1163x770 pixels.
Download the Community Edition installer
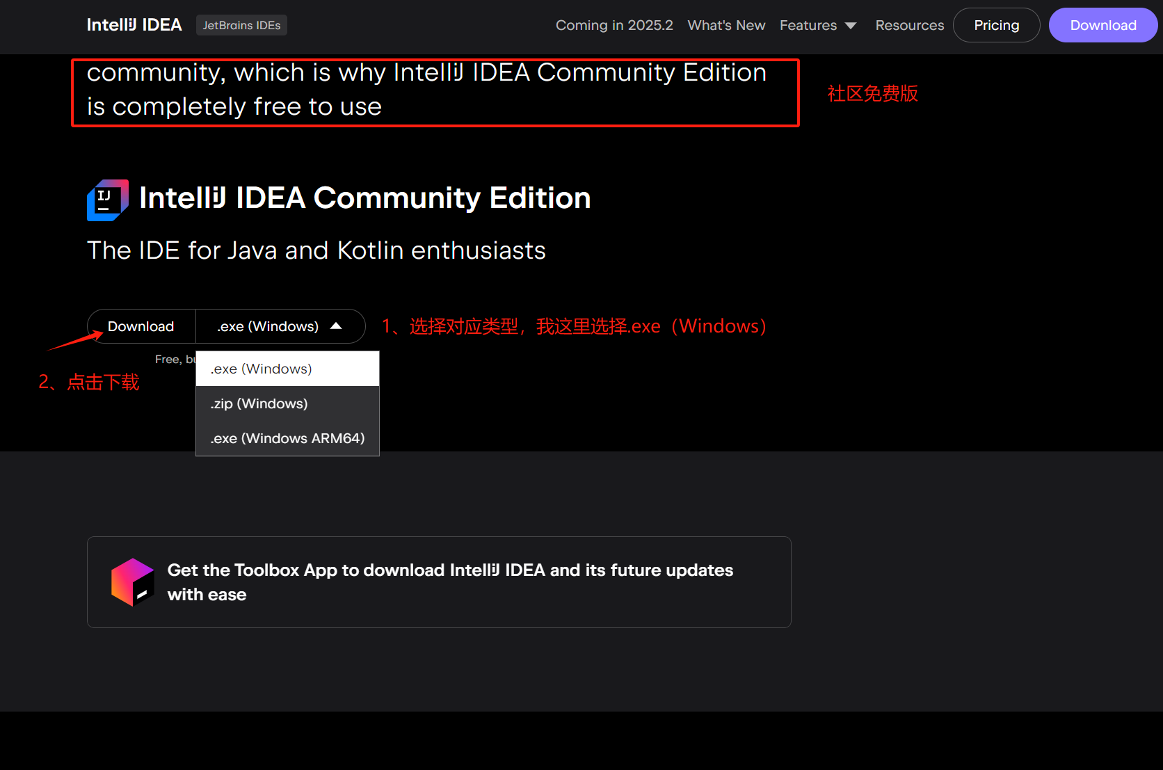coord(141,326)
